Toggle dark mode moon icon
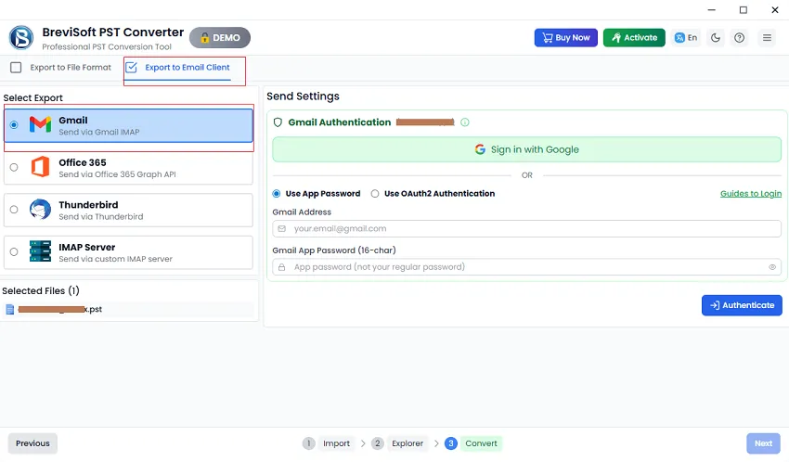This screenshot has width=789, height=462. coord(716,38)
